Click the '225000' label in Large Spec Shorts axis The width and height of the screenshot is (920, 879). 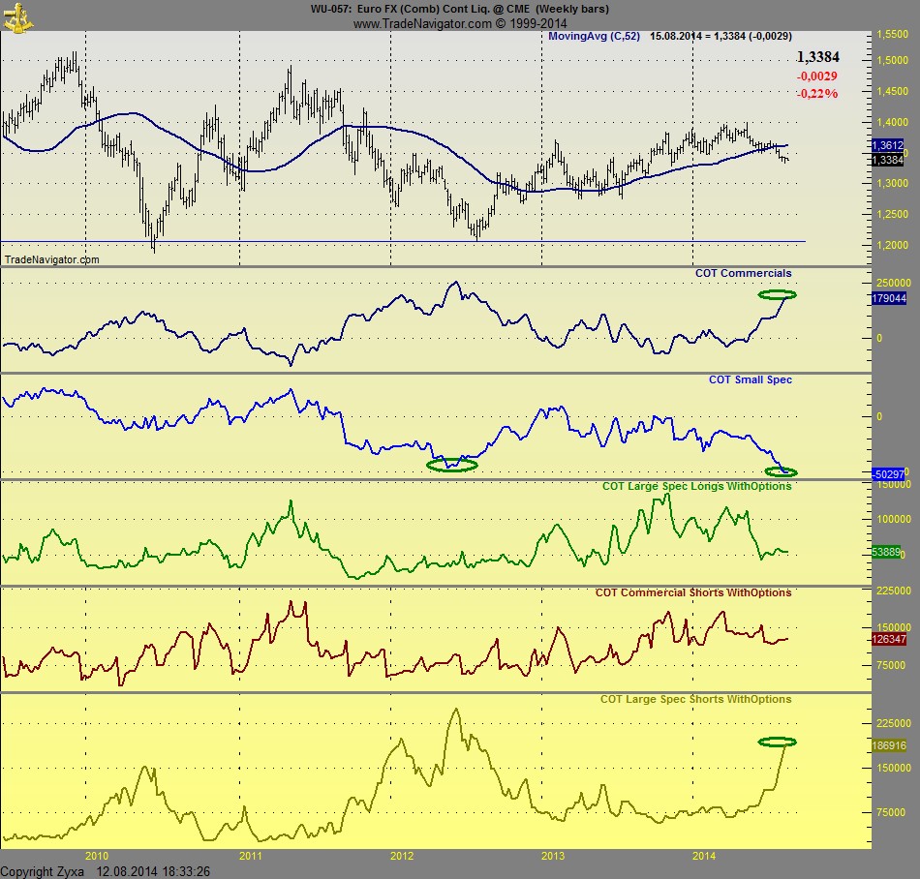tap(894, 723)
